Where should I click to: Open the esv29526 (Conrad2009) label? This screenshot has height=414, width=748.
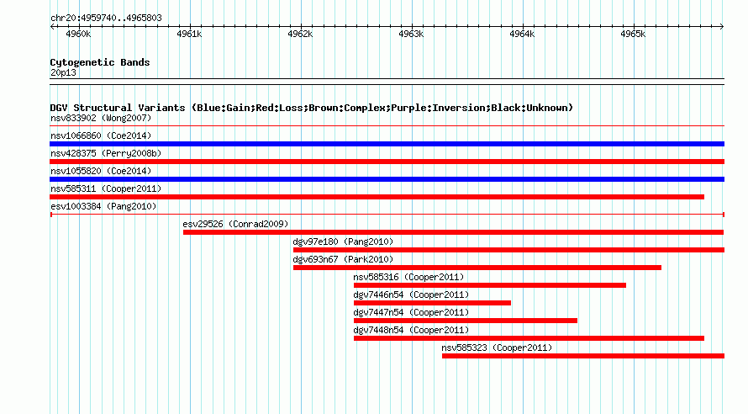pos(235,224)
